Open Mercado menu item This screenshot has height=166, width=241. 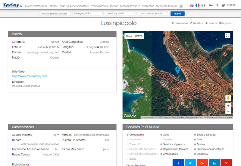[x=148, y=6]
